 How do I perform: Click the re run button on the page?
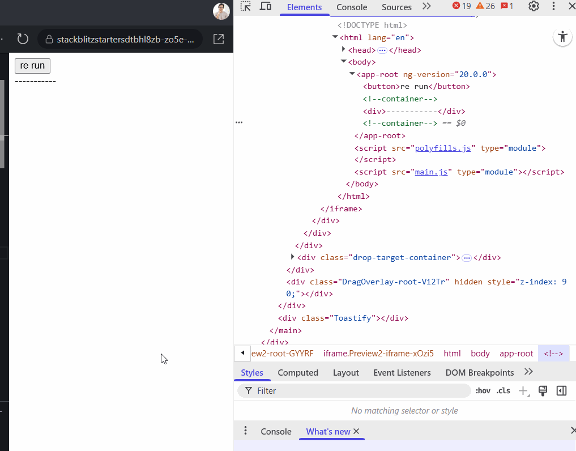coord(32,66)
